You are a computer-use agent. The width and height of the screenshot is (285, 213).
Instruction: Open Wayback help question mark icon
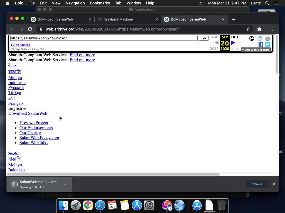click(x=260, y=38)
